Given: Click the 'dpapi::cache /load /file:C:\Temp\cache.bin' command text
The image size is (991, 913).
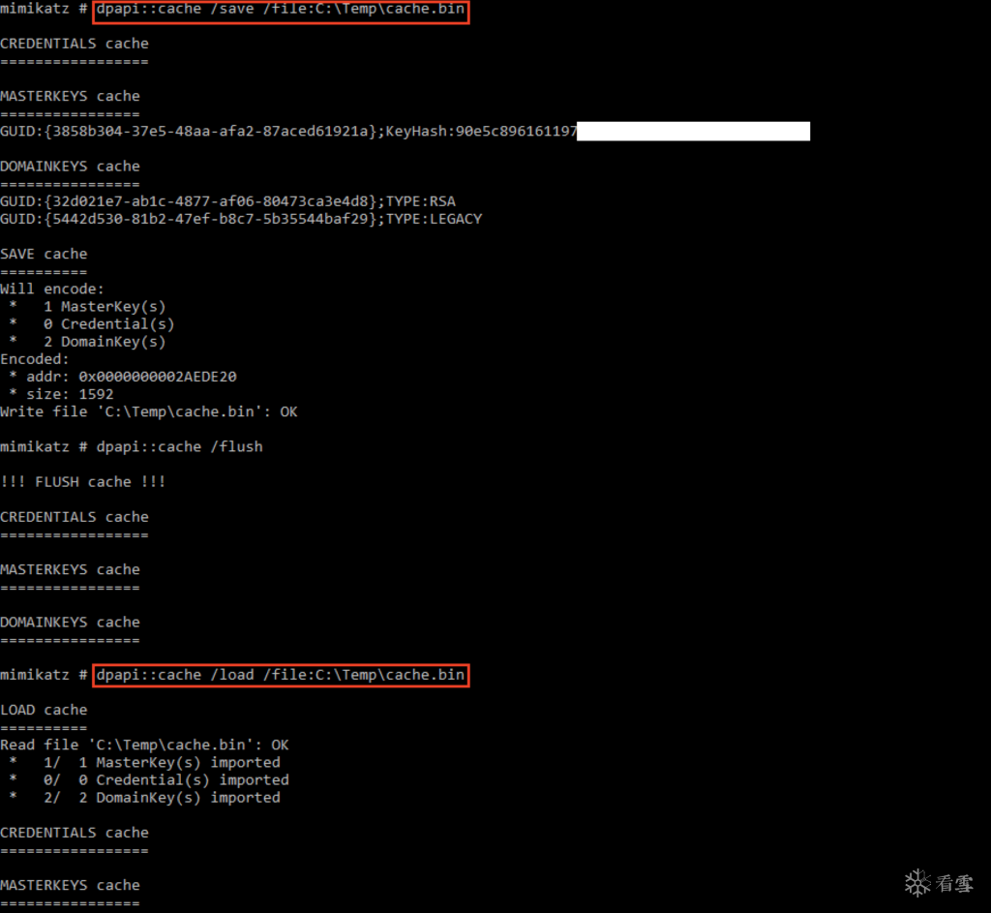Looking at the screenshot, I should (281, 675).
